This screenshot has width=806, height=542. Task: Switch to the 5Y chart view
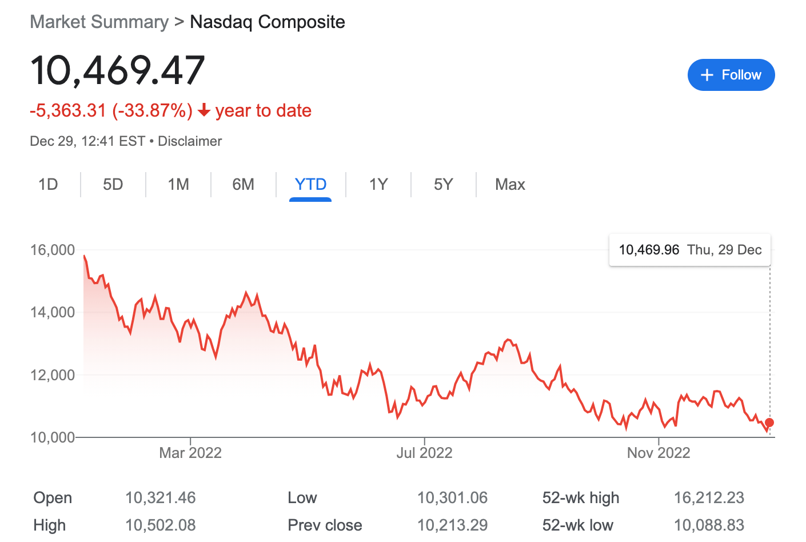[x=444, y=184]
